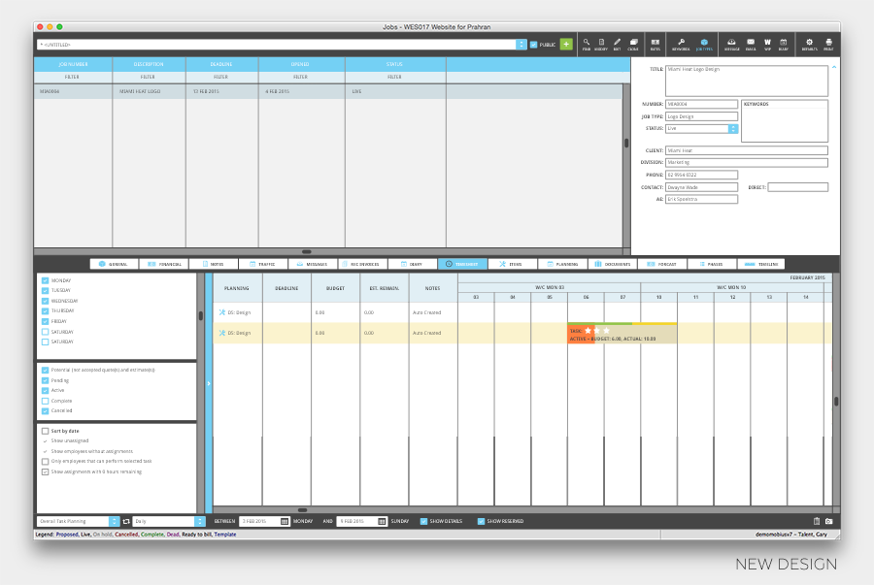Collapse the left filter panel using blue arrow
This screenshot has height=585, width=874.
tap(209, 383)
